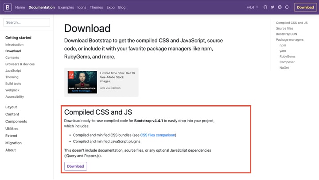Expand the Extend section

coord(11,136)
